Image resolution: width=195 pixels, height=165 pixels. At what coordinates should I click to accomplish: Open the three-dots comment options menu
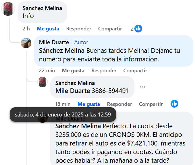(142, 87)
